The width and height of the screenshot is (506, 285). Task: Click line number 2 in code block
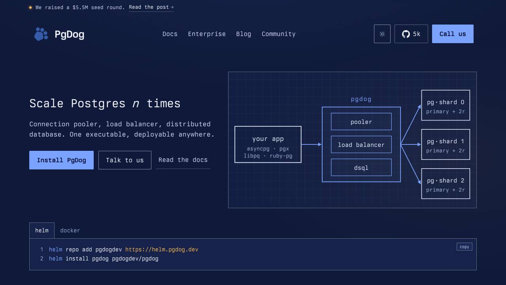click(x=42, y=258)
